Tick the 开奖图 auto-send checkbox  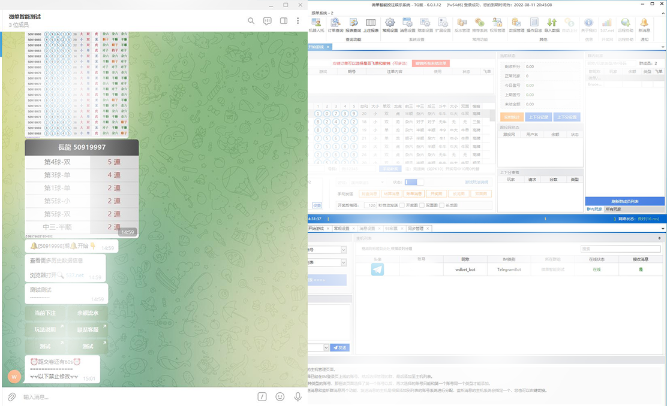point(402,205)
